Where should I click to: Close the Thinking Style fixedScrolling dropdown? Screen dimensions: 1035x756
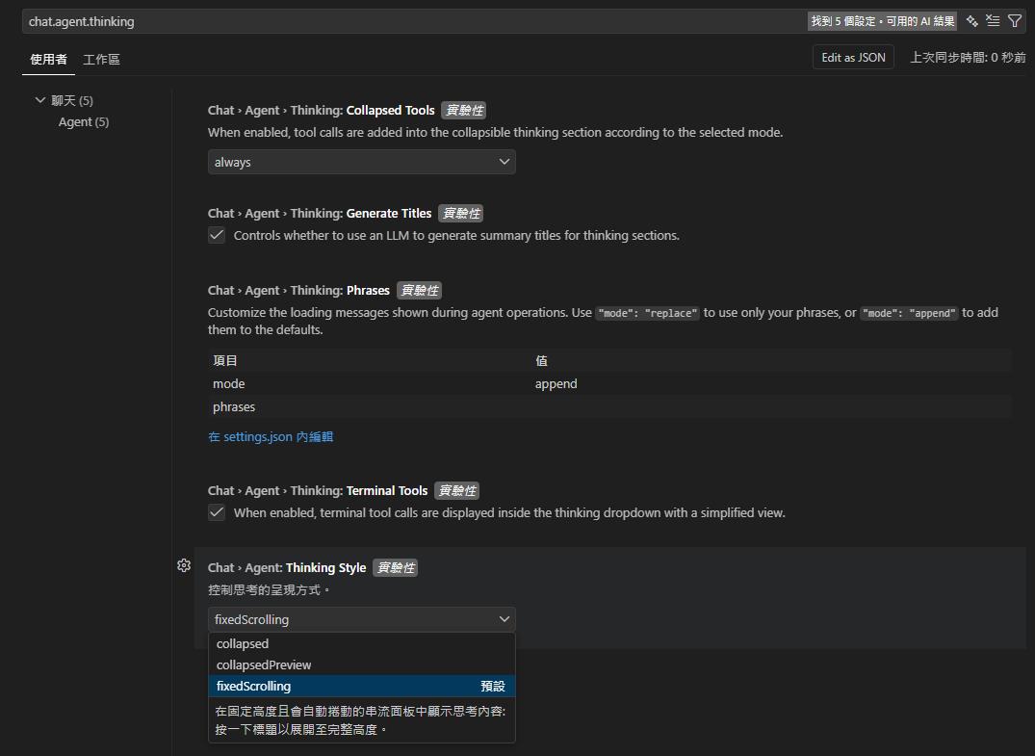361,619
